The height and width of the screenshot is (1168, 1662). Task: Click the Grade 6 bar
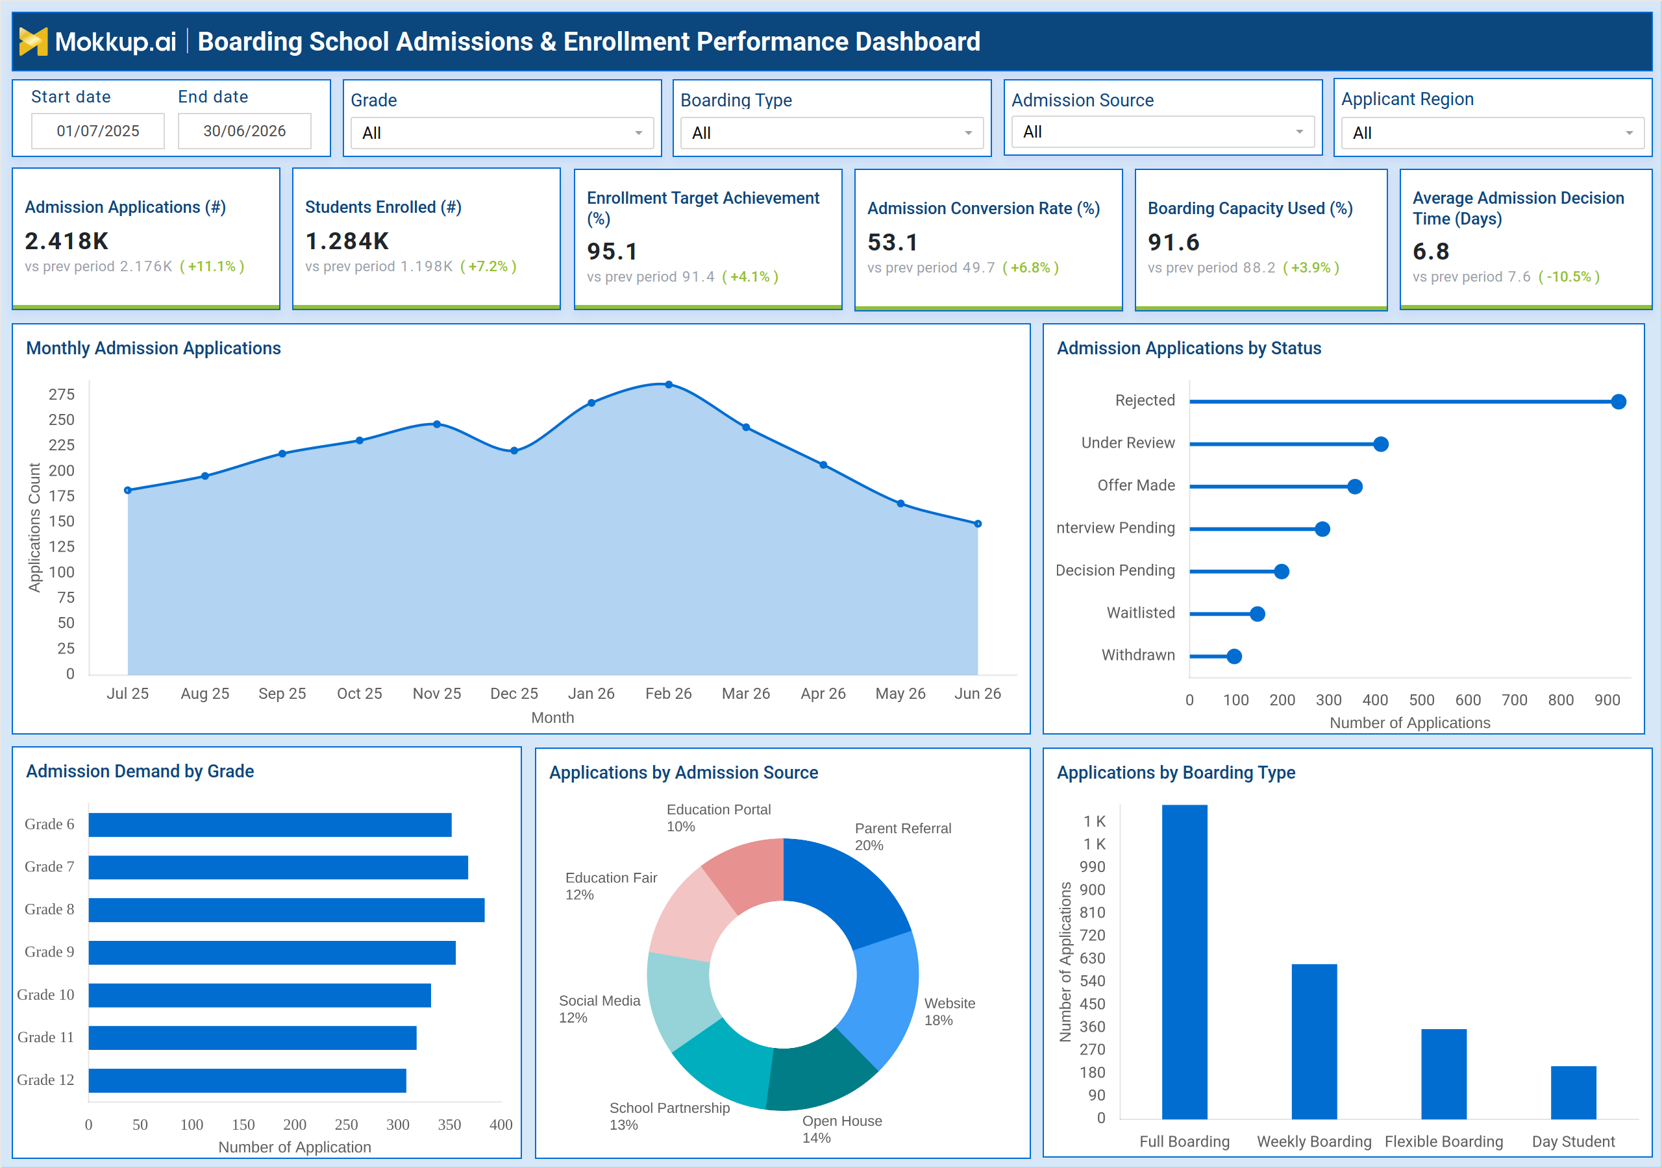point(270,825)
